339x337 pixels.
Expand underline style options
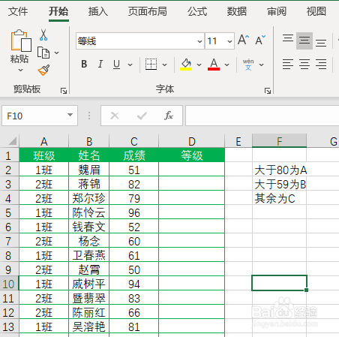(x=130, y=65)
